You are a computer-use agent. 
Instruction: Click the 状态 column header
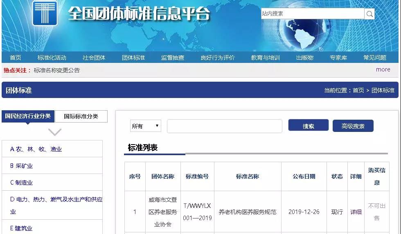click(x=337, y=176)
